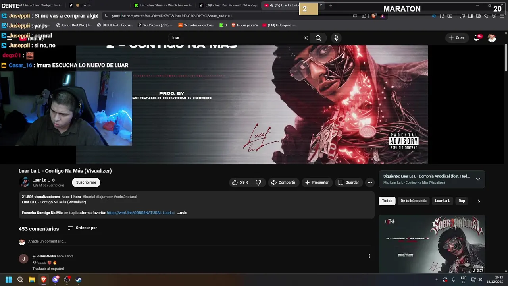Open the YouTube account avatar menu

[x=492, y=38]
